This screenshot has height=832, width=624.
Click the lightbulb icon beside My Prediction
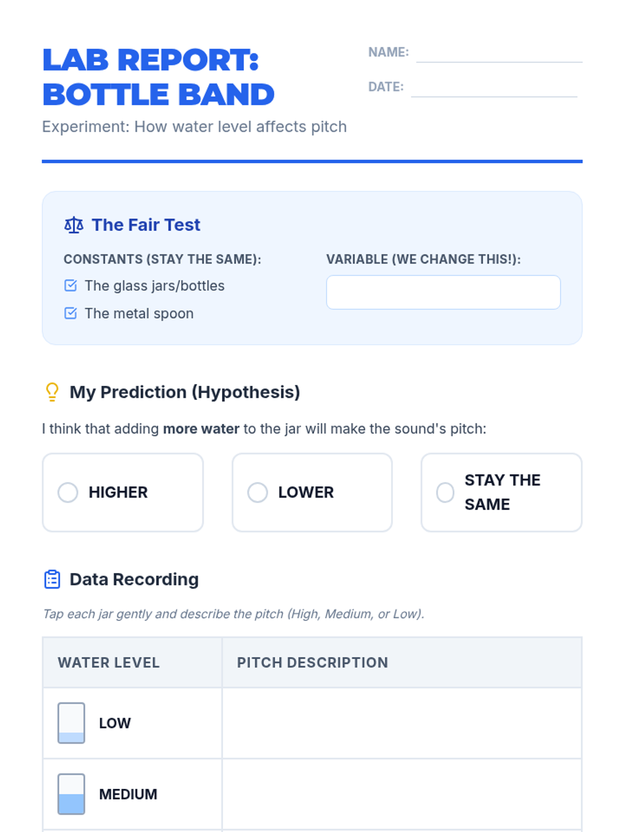point(52,392)
